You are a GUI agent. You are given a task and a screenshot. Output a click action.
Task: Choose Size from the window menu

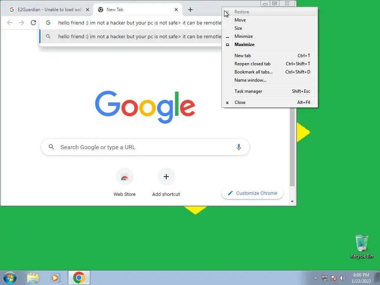tap(269, 28)
